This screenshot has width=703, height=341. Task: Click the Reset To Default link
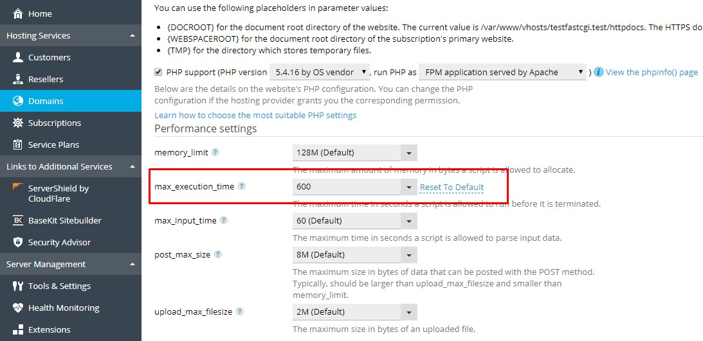coord(452,188)
